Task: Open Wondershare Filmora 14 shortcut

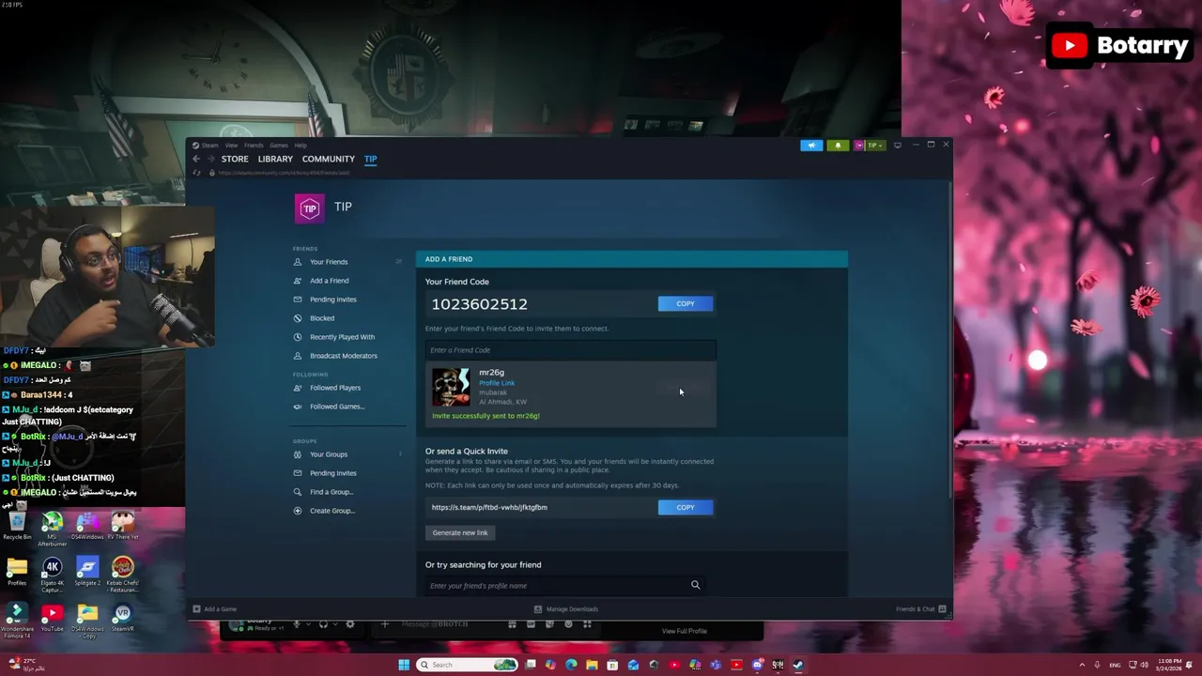Action: 17,622
